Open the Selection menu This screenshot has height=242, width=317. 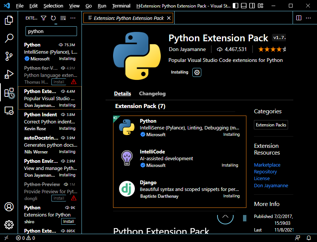coord(53,6)
